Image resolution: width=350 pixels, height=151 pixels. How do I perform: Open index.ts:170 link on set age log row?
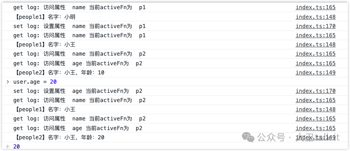316,91
